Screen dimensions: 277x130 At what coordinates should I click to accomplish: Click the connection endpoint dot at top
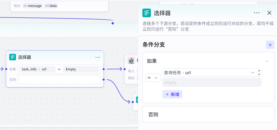[113, 23]
